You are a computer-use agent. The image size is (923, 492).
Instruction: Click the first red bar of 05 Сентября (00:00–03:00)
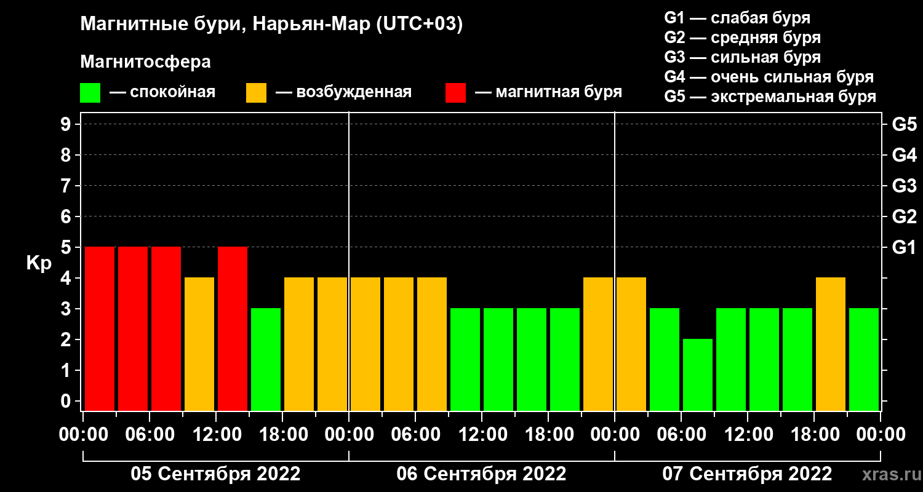pos(100,328)
